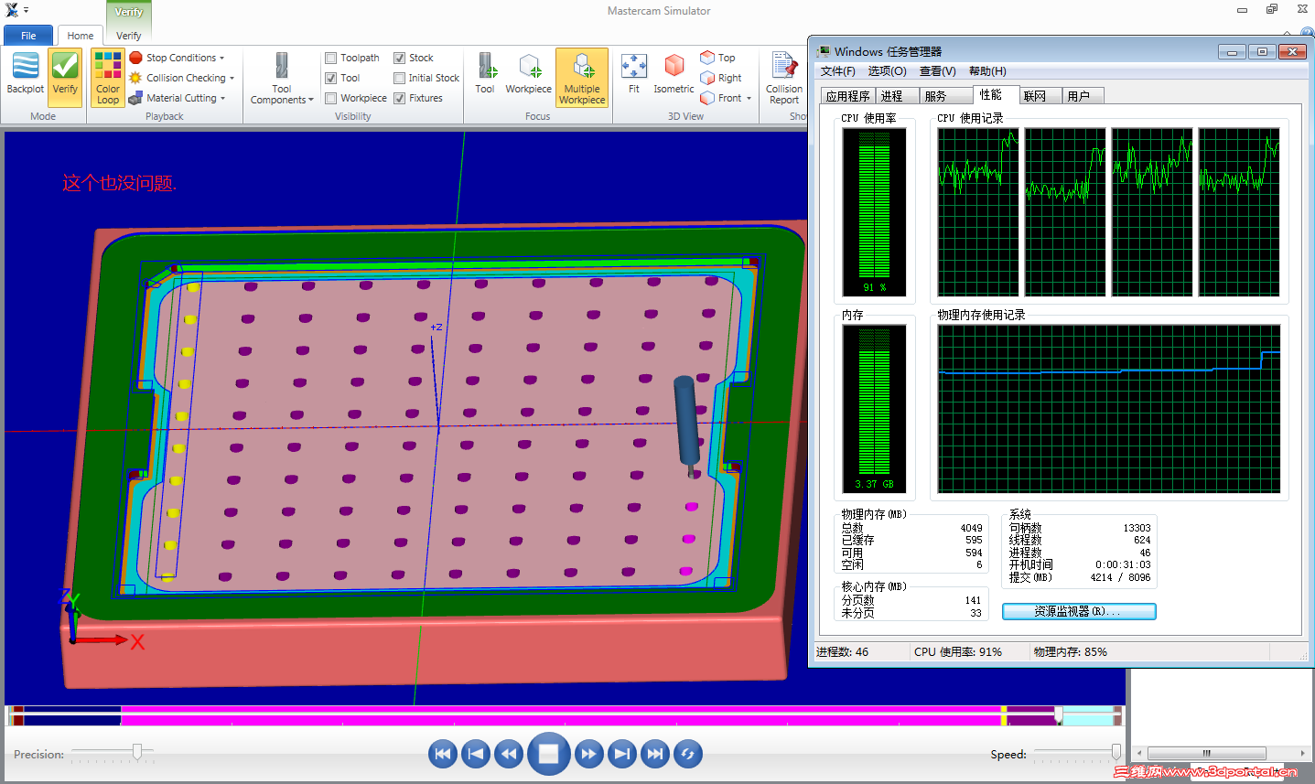Expand the Stop Conditions dropdown arrow
The width and height of the screenshot is (1315, 784).
[221, 58]
